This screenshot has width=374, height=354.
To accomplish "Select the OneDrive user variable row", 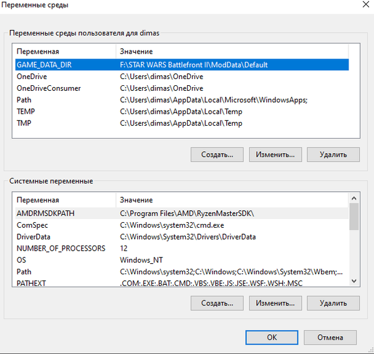I will click(x=182, y=77).
